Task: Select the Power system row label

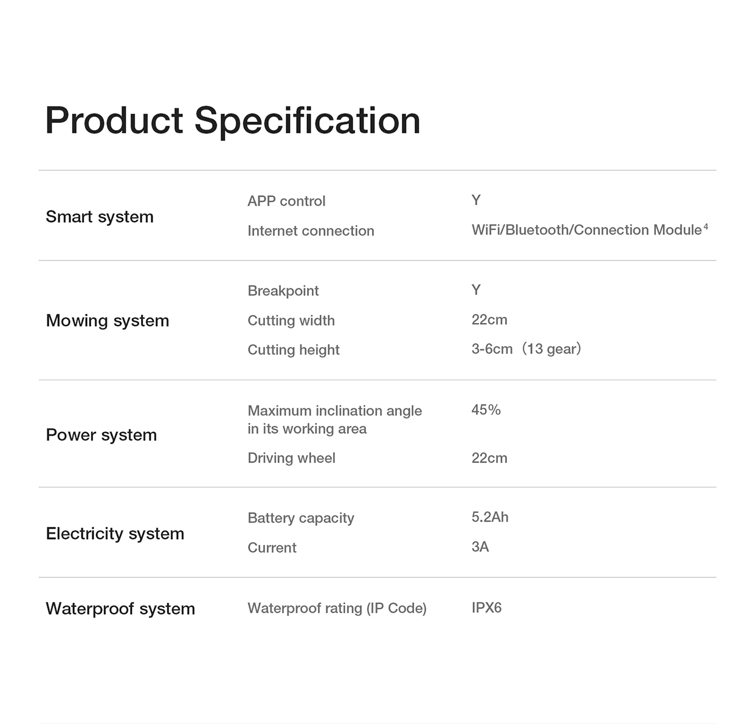Action: click(102, 435)
